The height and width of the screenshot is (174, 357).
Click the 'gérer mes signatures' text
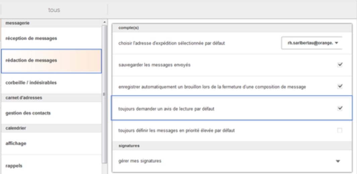pos(140,161)
